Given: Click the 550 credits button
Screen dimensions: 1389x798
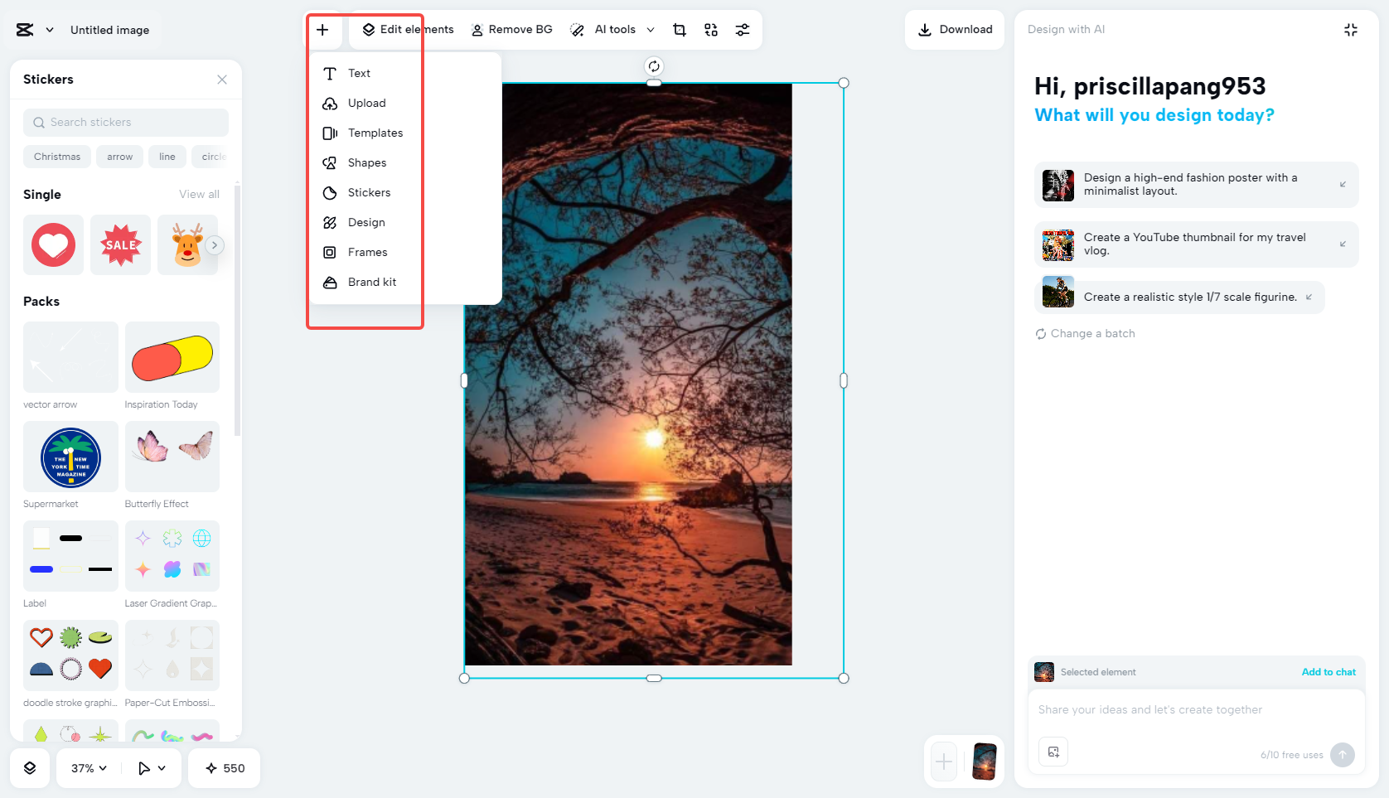Looking at the screenshot, I should (225, 768).
